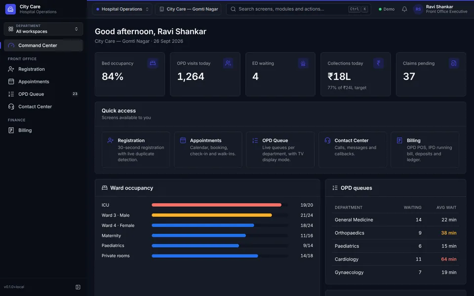Click the ICU 19/20 count
Viewport: 474px width, 296px height.
(x=307, y=205)
